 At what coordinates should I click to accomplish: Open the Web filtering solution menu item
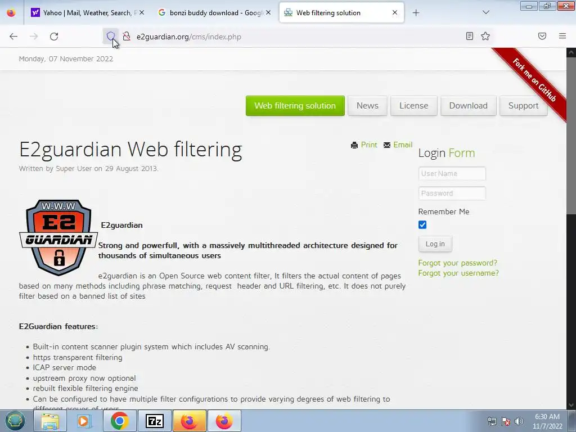(295, 106)
